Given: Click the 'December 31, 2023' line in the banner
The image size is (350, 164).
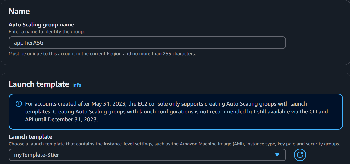Looking at the screenshot, I should (x=62, y=119).
